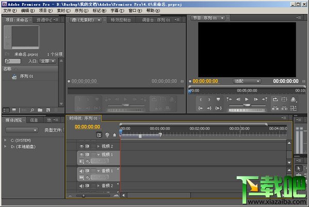Open the 字幕 menu
The height and width of the screenshot is (207, 309).
[x=117, y=10]
